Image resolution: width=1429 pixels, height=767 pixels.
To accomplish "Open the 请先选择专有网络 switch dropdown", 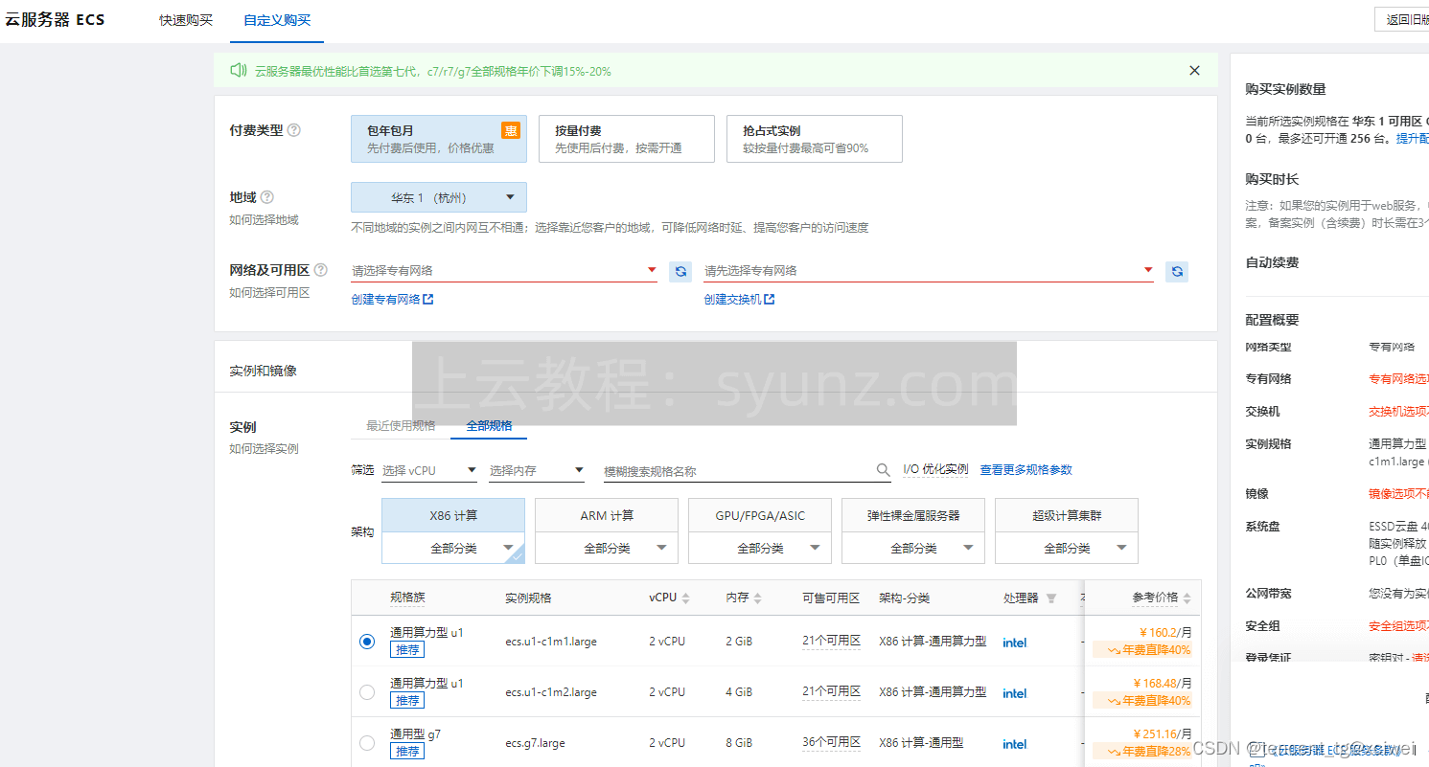I will pyautogui.click(x=929, y=271).
